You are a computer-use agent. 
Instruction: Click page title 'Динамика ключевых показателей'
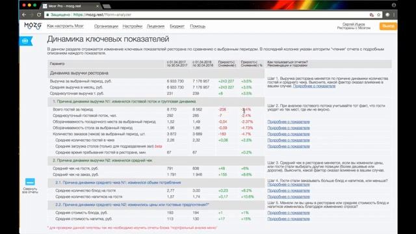pos(108,39)
